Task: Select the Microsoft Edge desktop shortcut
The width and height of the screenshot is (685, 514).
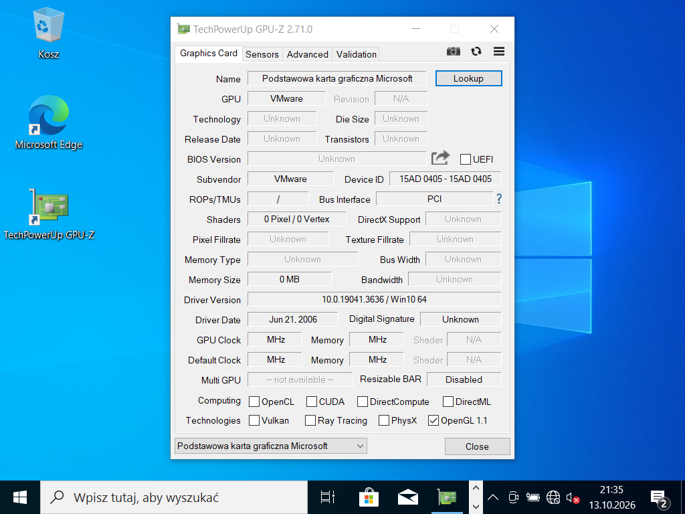Action: pyautogui.click(x=48, y=123)
